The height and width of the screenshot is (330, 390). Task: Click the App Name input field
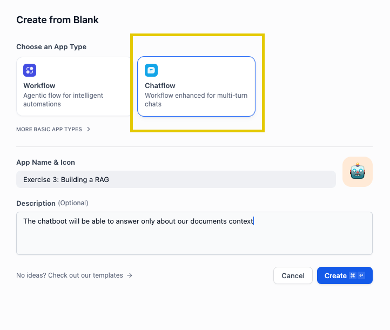pyautogui.click(x=176, y=179)
